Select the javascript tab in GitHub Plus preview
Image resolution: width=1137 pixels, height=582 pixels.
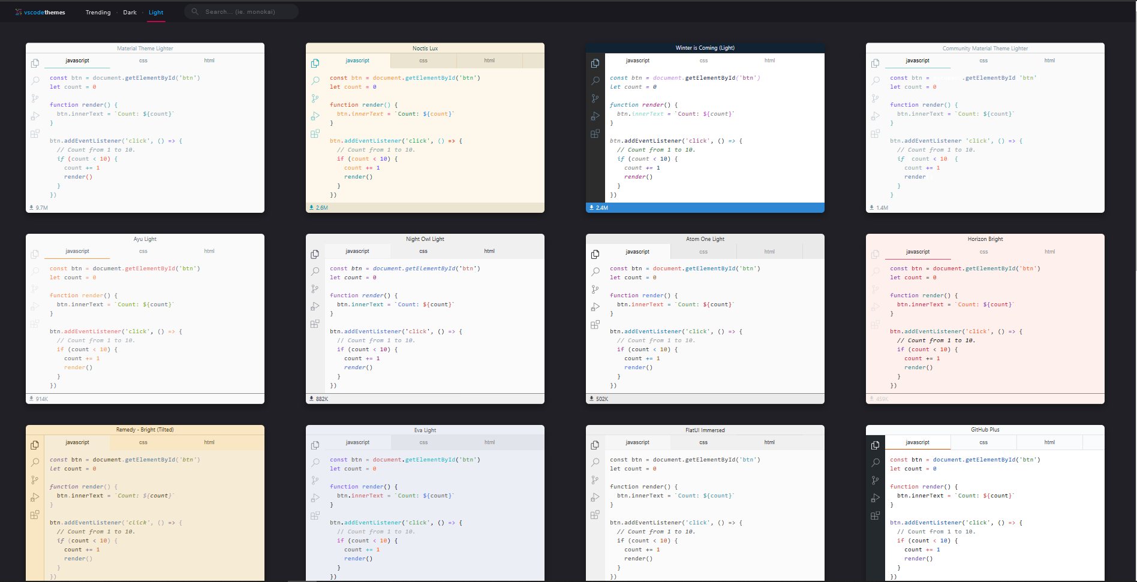918,442
